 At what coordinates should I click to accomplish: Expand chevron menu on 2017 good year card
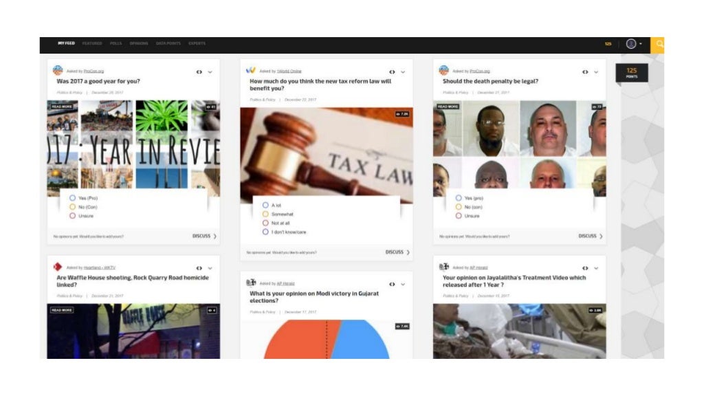210,71
